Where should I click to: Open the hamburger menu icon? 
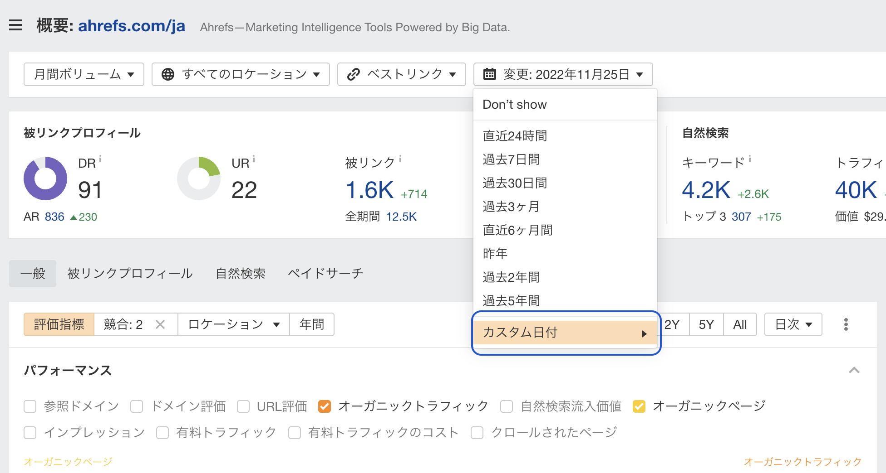pos(15,25)
